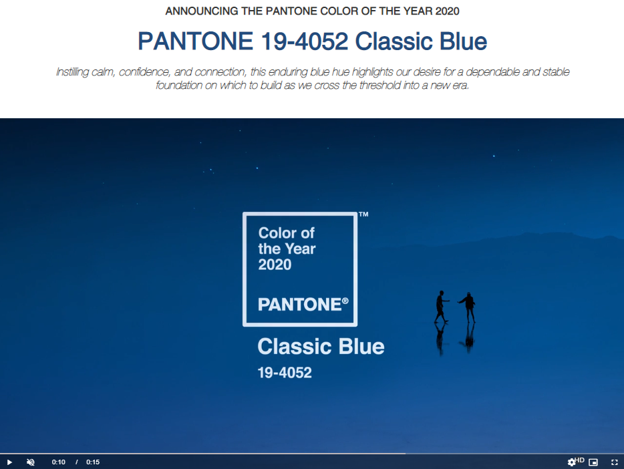Click the 'Announcing the Pantone Color' subtitle
The image size is (624, 469).
pos(313,11)
